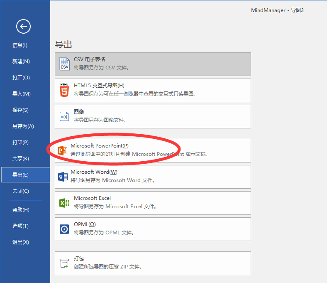
Task: Click the description 将导图另存为 CSV 文件。
Action: (102, 68)
